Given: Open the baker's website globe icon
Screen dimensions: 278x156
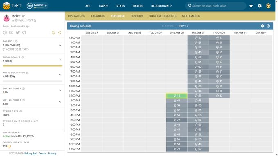Looking at the screenshot, I should pos(5,33).
